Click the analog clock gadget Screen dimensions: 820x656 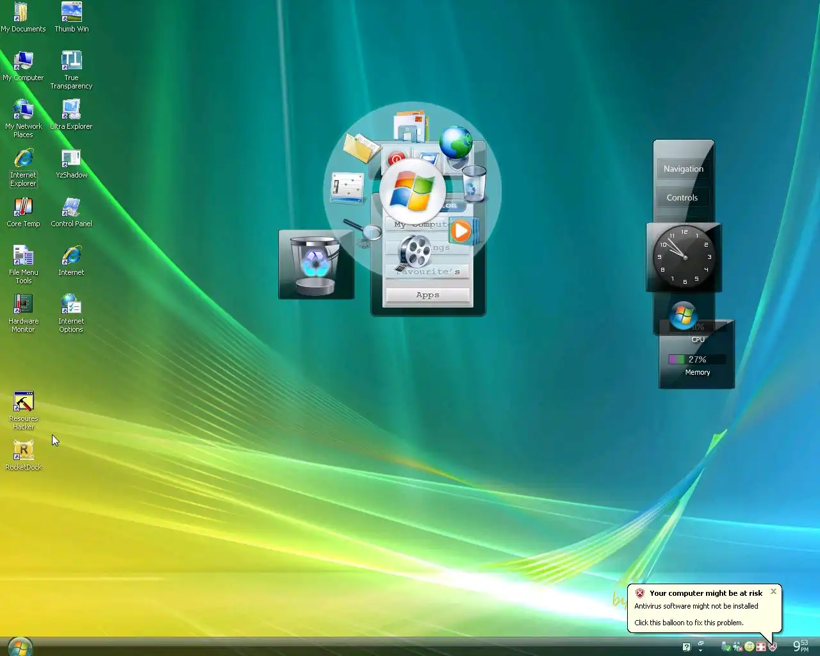coord(684,257)
